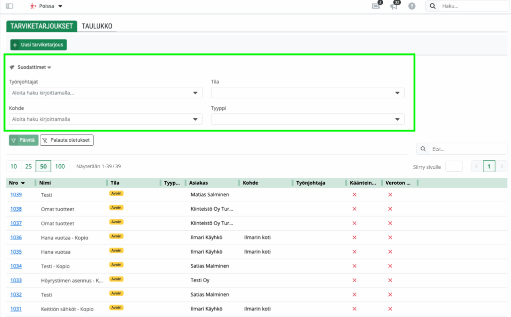Click the red X in Testi row 1039 Kääntein column
Screen dimensions: 511x317
pos(354,194)
